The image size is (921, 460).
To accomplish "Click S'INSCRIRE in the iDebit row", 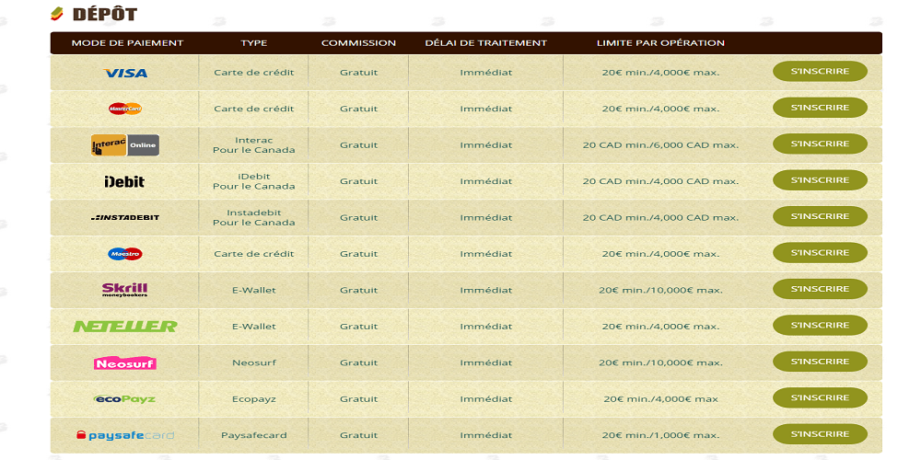I will point(820,180).
